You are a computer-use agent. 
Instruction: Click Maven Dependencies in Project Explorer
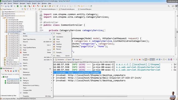(x=13, y=64)
